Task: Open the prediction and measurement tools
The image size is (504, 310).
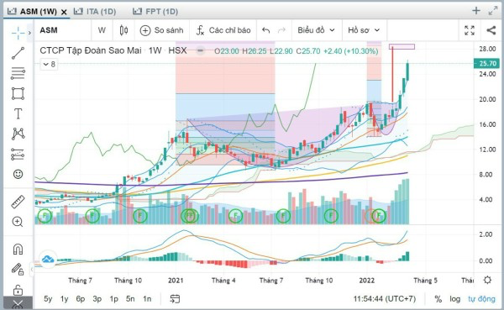Action: click(18, 154)
